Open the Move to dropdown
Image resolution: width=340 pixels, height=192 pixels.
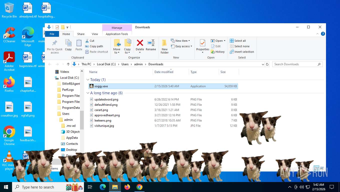pos(117,46)
